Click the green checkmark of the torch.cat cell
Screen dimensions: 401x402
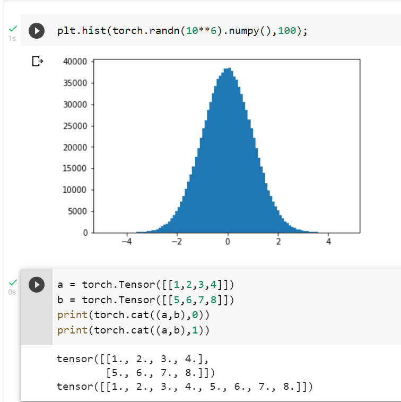tap(13, 283)
